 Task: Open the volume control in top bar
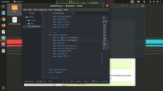click(x=154, y=2)
